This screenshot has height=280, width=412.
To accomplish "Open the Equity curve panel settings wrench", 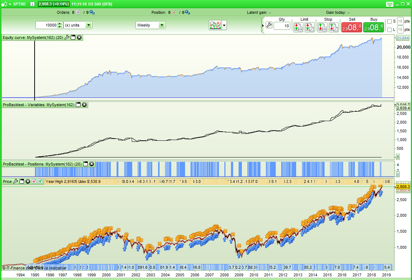I will pos(67,37).
